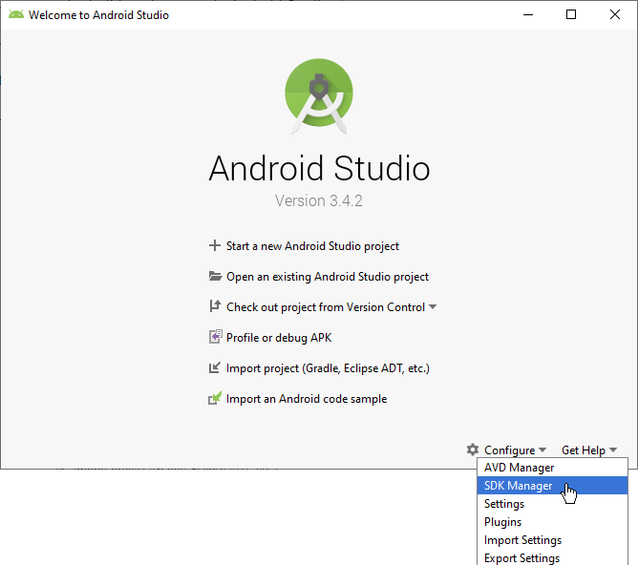Viewport: 638px width, 565px height.
Task: Open Settings from the Configure menu
Action: (x=504, y=504)
